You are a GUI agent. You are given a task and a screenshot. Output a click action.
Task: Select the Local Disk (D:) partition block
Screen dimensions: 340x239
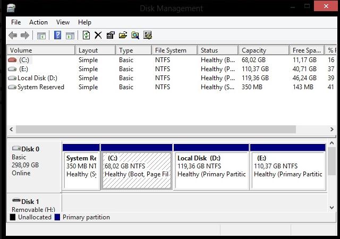pyautogui.click(x=211, y=167)
